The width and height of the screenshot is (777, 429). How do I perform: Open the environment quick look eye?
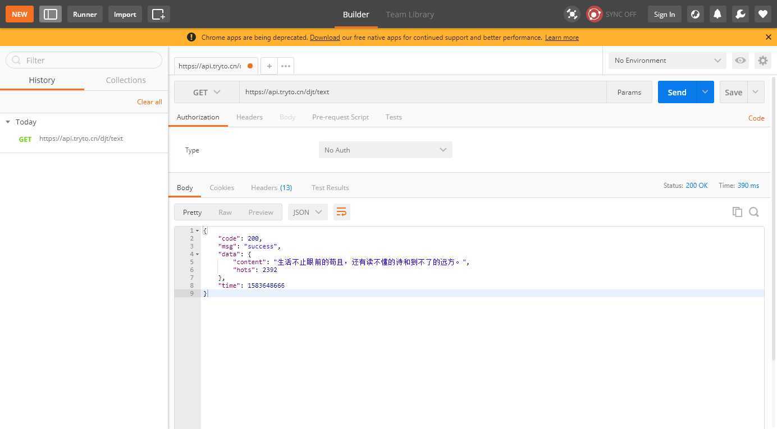click(741, 60)
